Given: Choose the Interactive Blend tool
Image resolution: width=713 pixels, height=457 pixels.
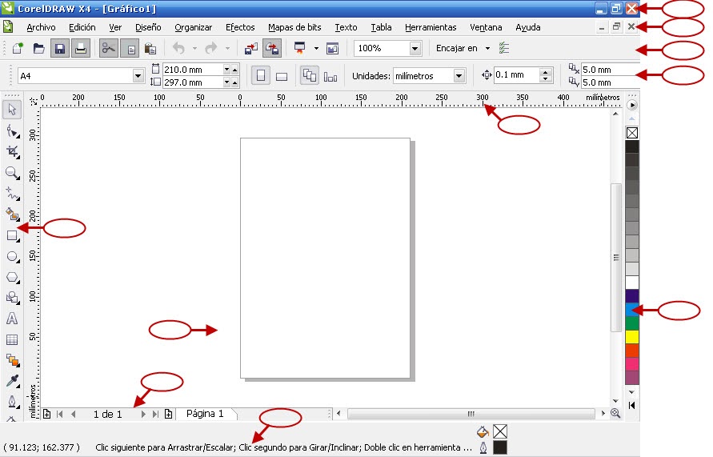Looking at the screenshot, I should (x=12, y=361).
